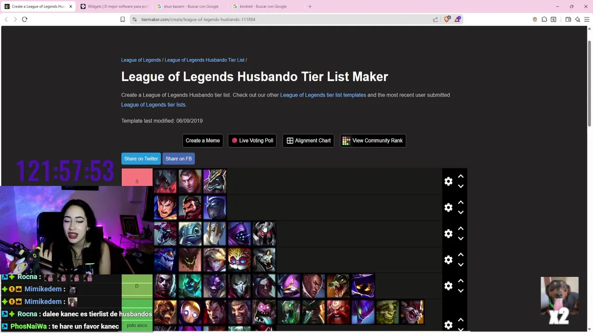Click the Share on FB button

click(x=178, y=159)
